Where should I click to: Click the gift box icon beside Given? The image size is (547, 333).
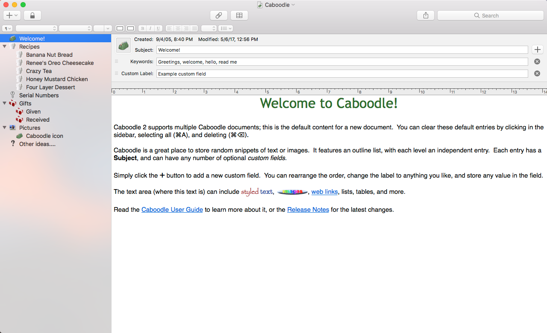20,111
